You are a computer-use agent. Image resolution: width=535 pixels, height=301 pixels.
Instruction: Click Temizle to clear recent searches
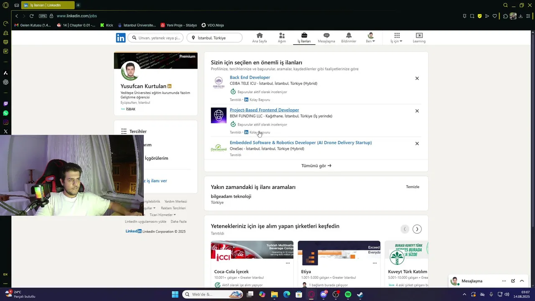413,187
